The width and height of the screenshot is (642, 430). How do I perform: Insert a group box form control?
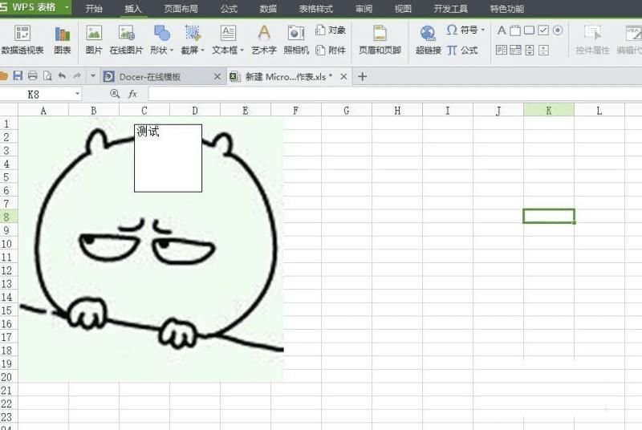515,30
